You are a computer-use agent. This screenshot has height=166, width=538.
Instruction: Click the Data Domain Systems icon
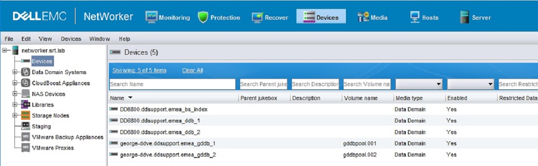(x=26, y=72)
